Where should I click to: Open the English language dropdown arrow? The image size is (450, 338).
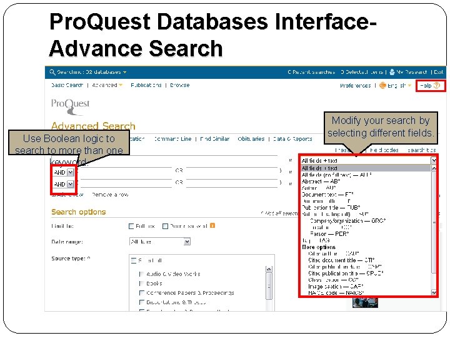(x=409, y=85)
